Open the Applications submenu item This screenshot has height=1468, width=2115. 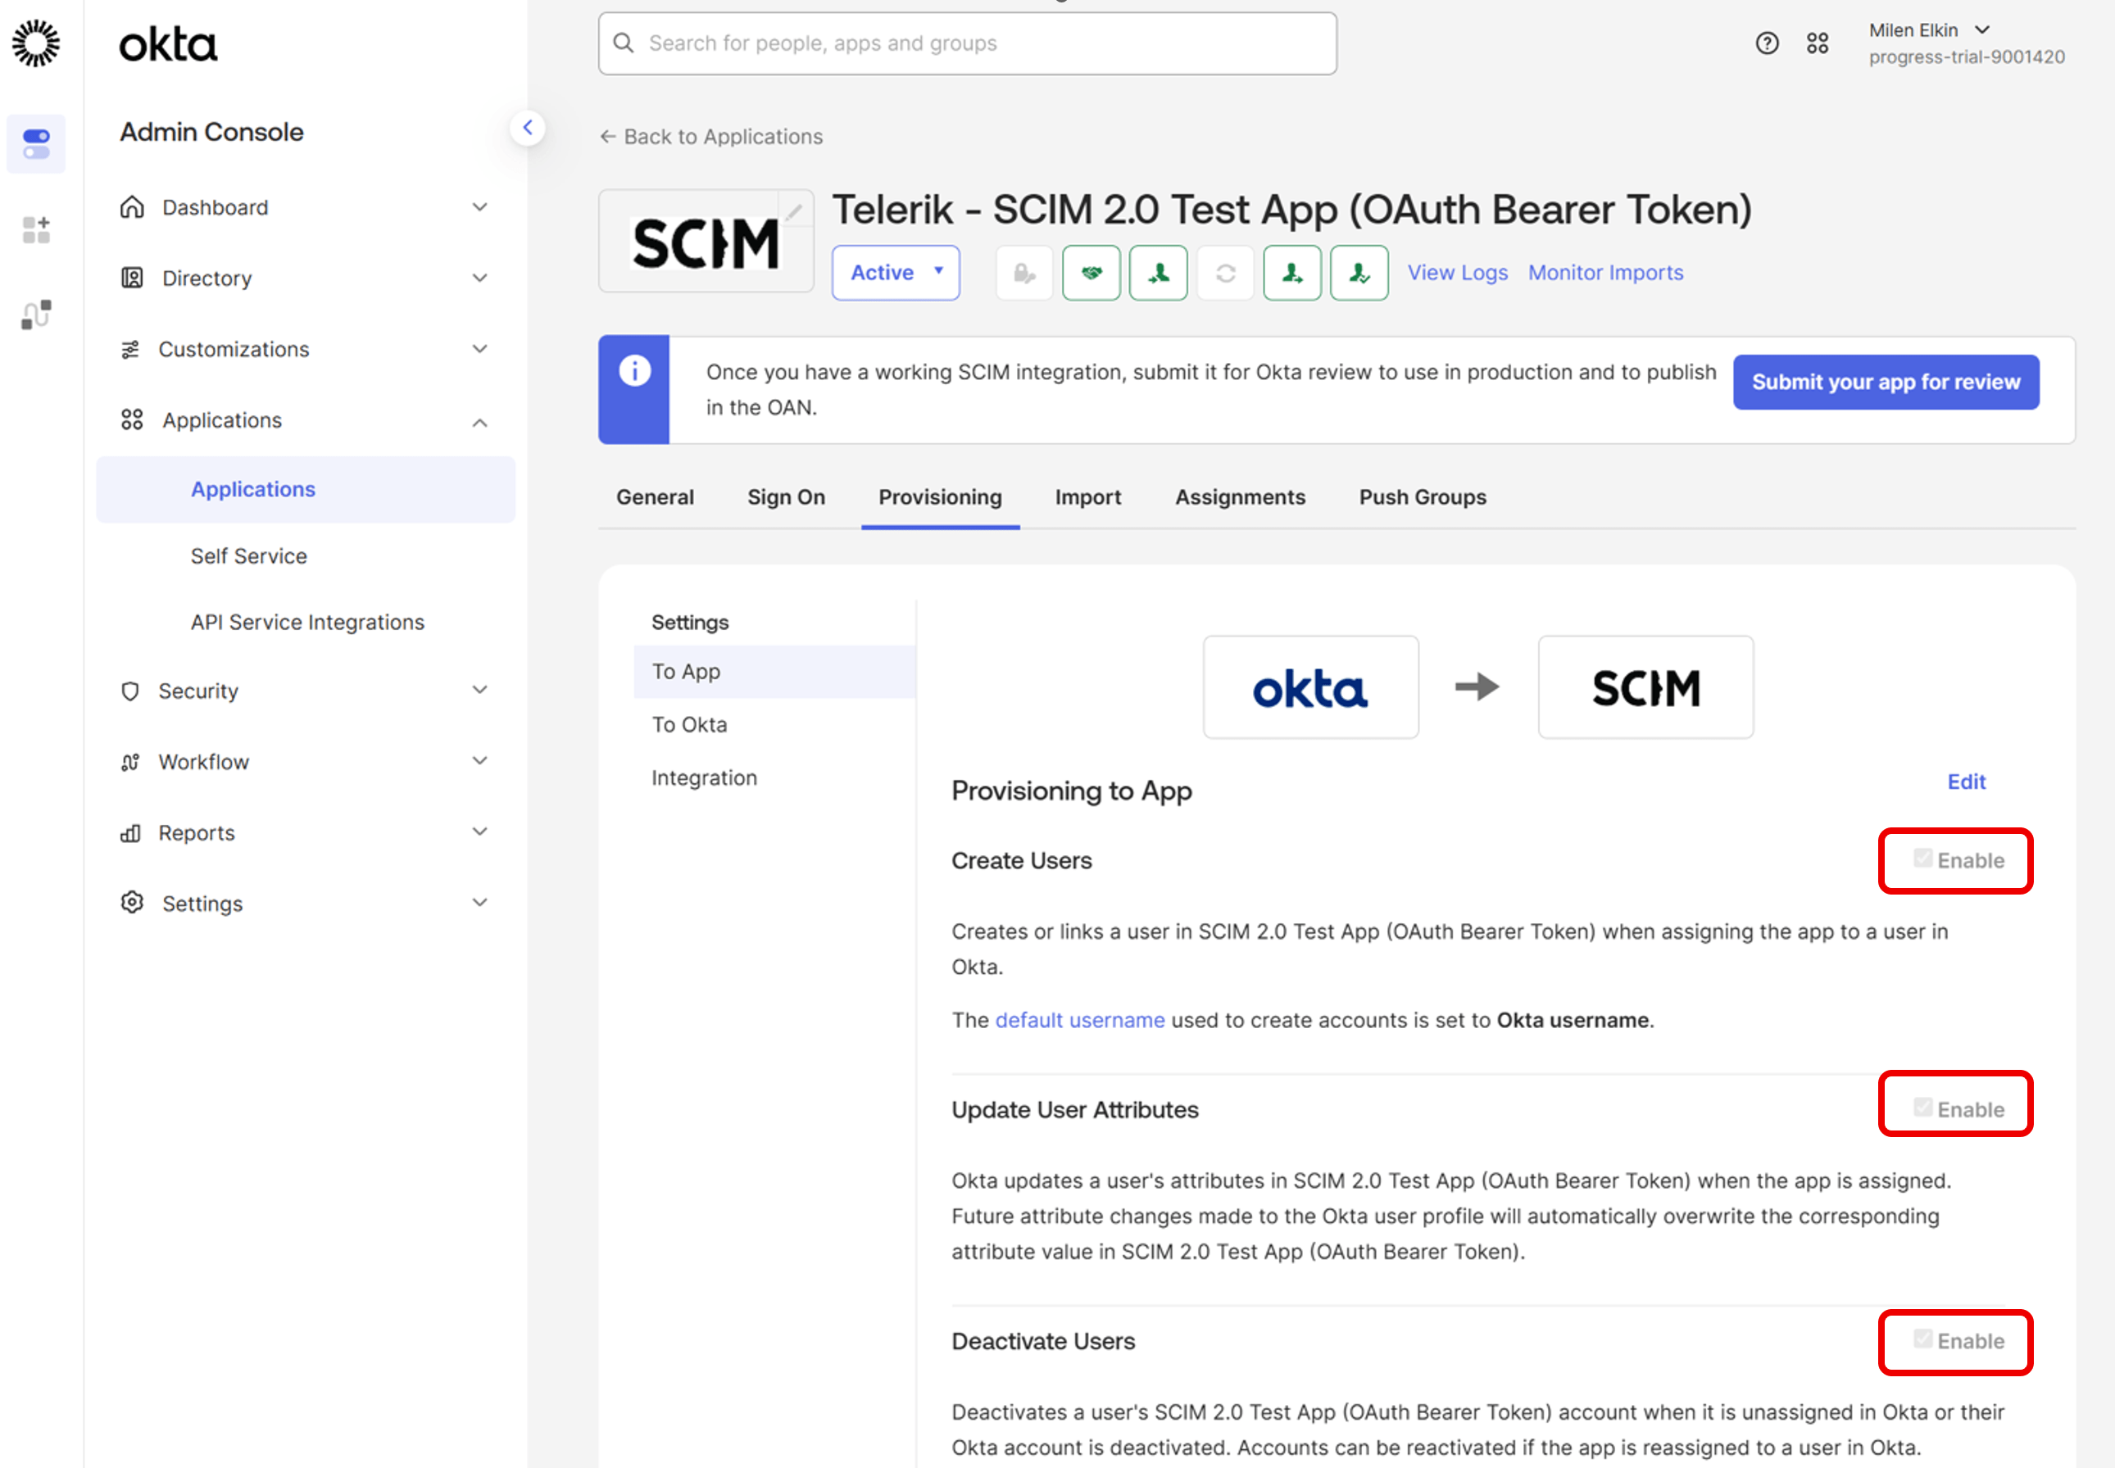click(x=306, y=490)
